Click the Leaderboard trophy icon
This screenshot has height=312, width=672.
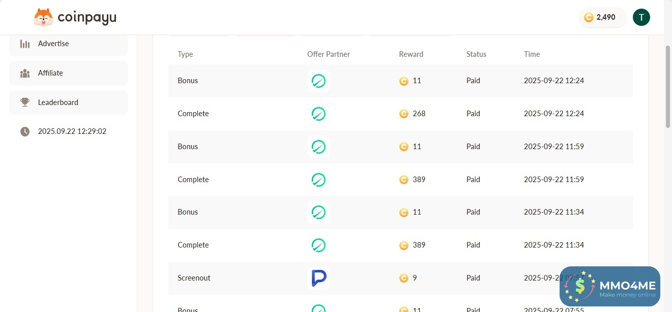(x=25, y=102)
